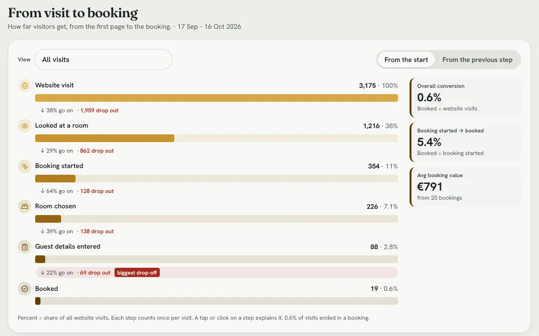Click the clipboard icon beside Guest details entered
The image size is (539, 336).
pyautogui.click(x=25, y=247)
